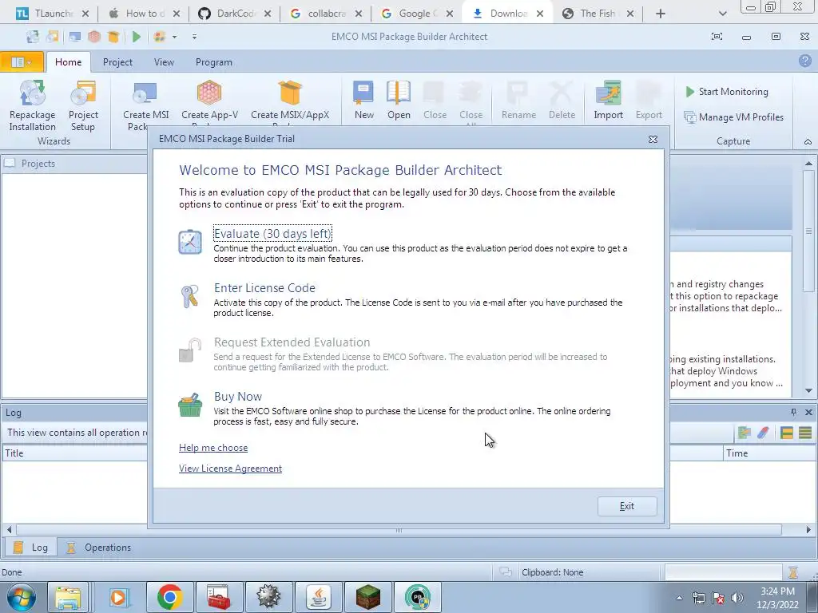Click the Evaluate clock icon
The image size is (818, 613).
190,242
